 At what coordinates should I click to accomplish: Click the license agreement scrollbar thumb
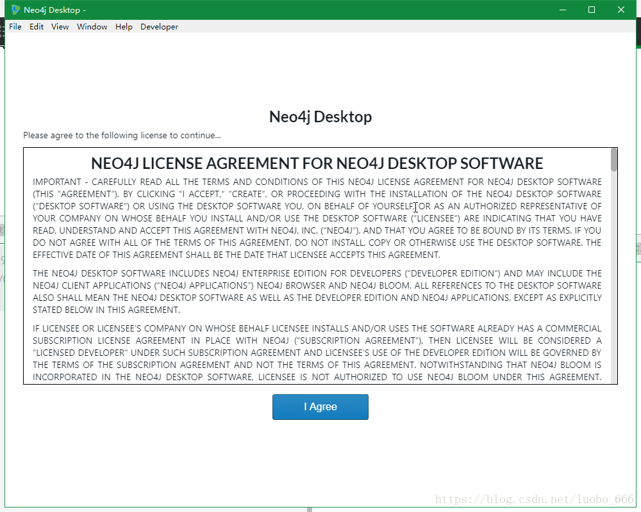(613, 160)
